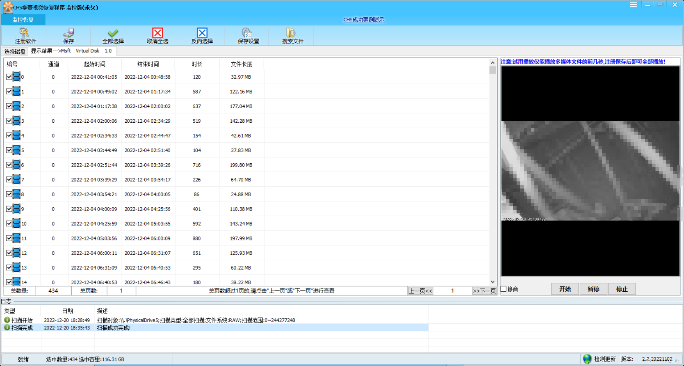Click the file list scrollbar down arrow
684x366 pixels.
(x=493, y=282)
